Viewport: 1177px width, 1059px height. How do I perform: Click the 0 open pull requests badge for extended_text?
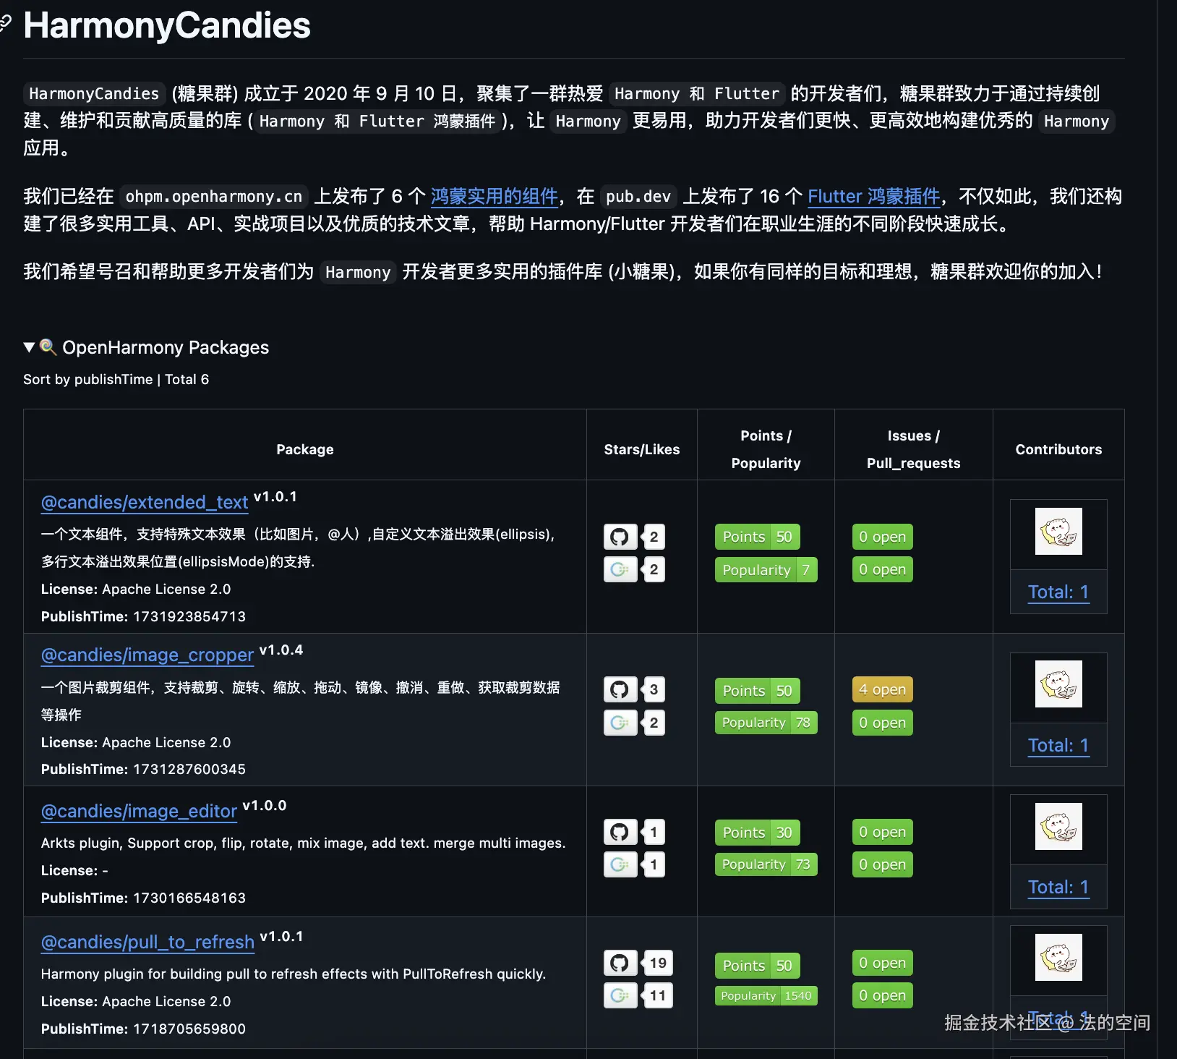click(x=881, y=569)
